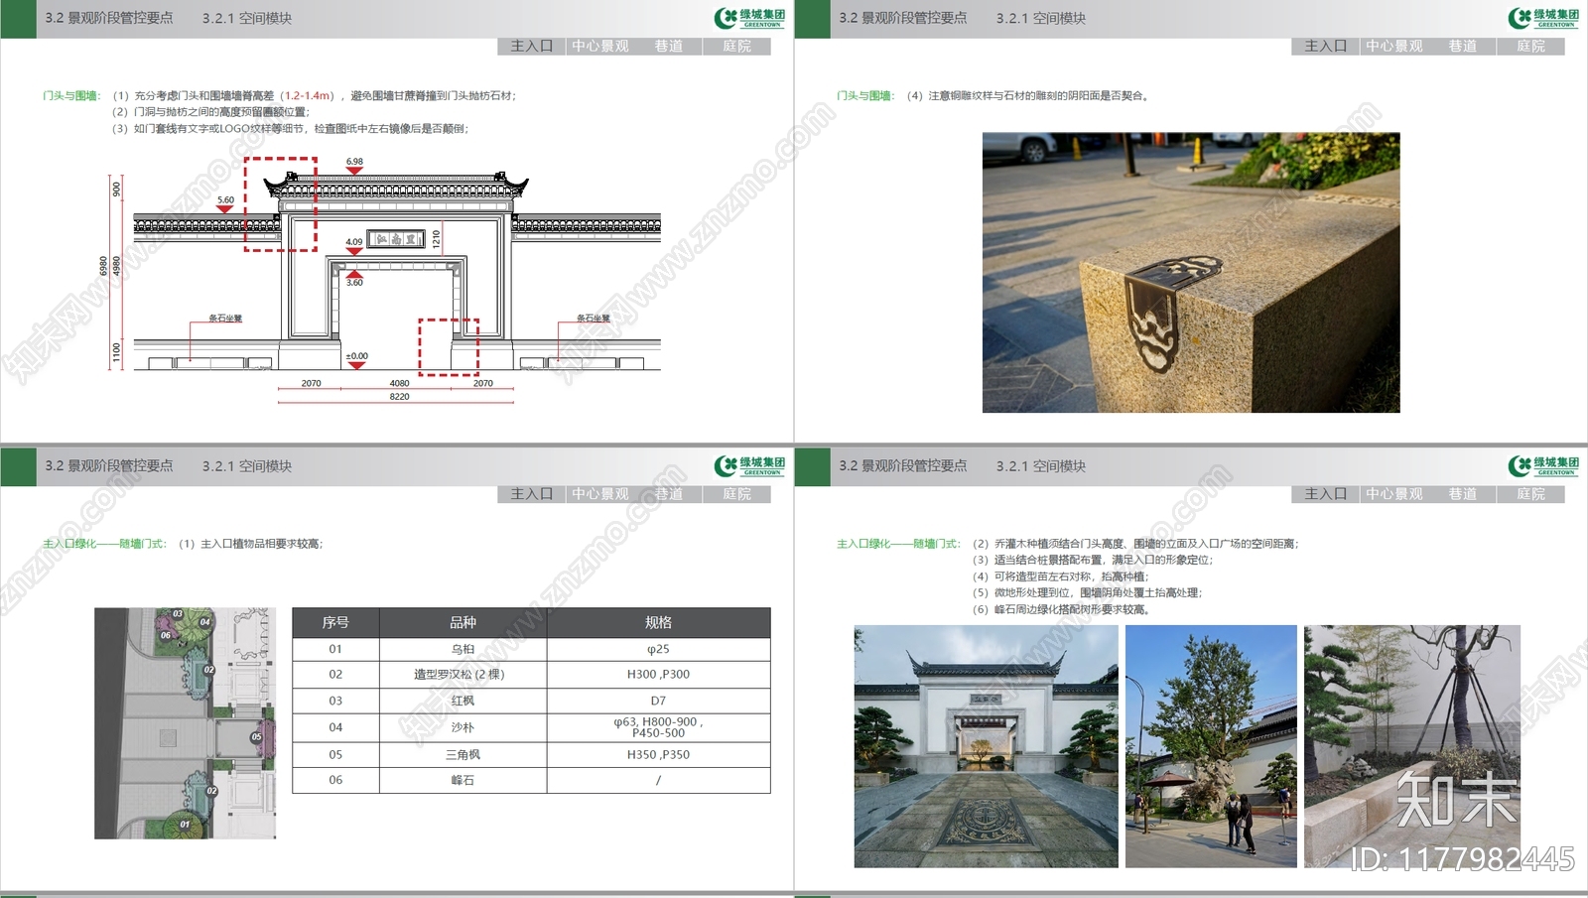Image resolution: width=1588 pixels, height=898 pixels.
Task: Click the 4080 opening width dimension
Action: tap(399, 384)
